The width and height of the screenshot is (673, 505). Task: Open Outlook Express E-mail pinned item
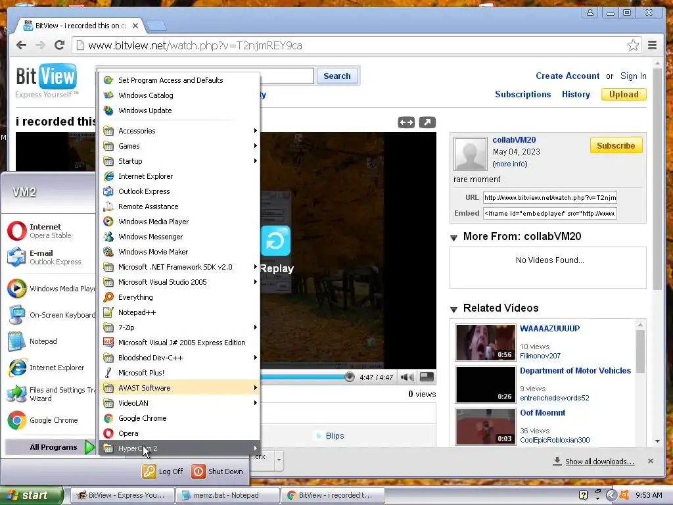pyautogui.click(x=49, y=257)
